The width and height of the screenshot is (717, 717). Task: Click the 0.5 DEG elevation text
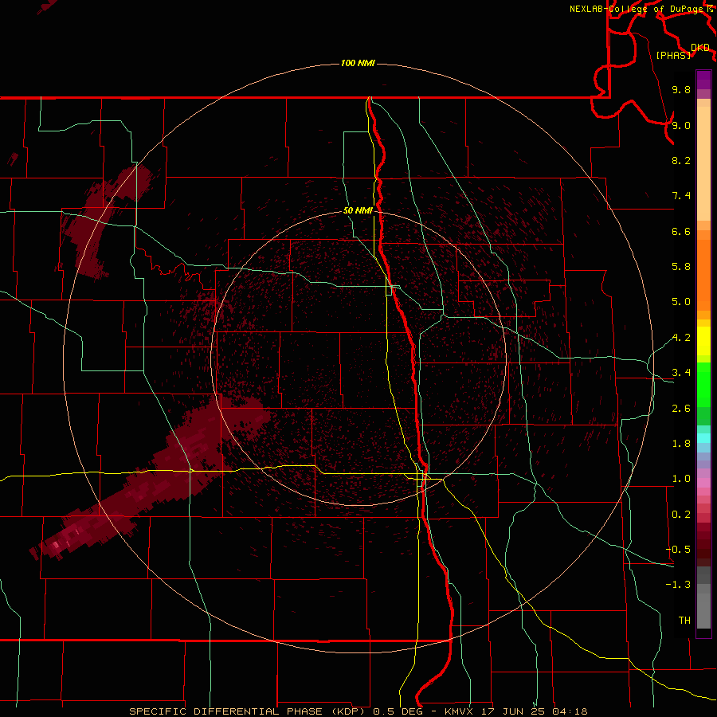[397, 711]
